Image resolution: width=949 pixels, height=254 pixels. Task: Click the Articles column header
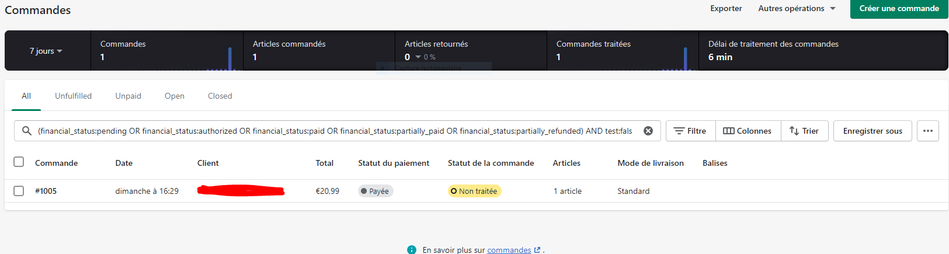tap(566, 163)
